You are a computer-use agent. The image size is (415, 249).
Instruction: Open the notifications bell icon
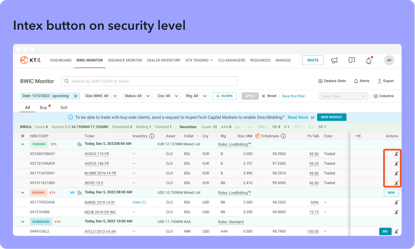click(x=368, y=61)
